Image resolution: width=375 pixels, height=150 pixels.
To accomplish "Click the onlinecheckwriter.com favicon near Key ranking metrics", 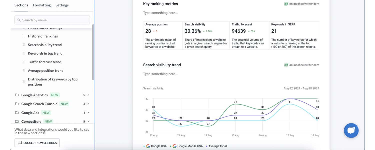I will point(286,3).
